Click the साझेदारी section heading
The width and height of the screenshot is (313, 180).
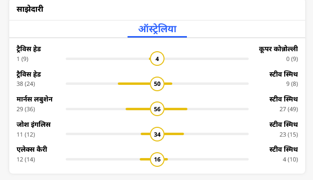point(30,9)
